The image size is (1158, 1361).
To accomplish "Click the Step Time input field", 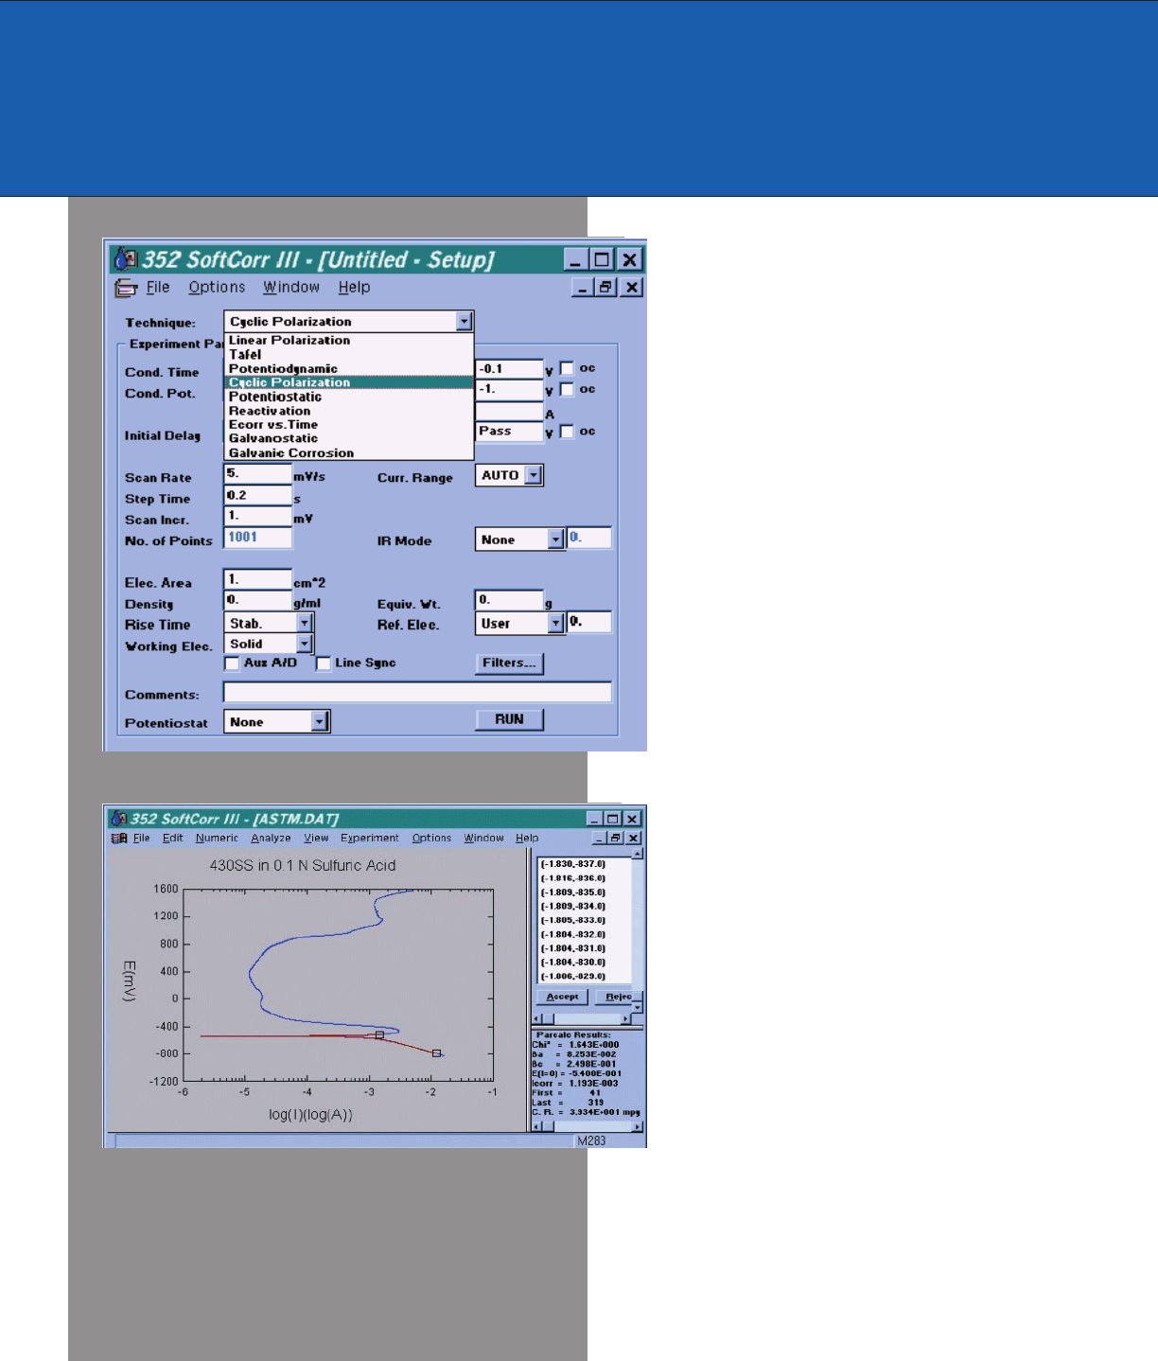I will 258,495.
